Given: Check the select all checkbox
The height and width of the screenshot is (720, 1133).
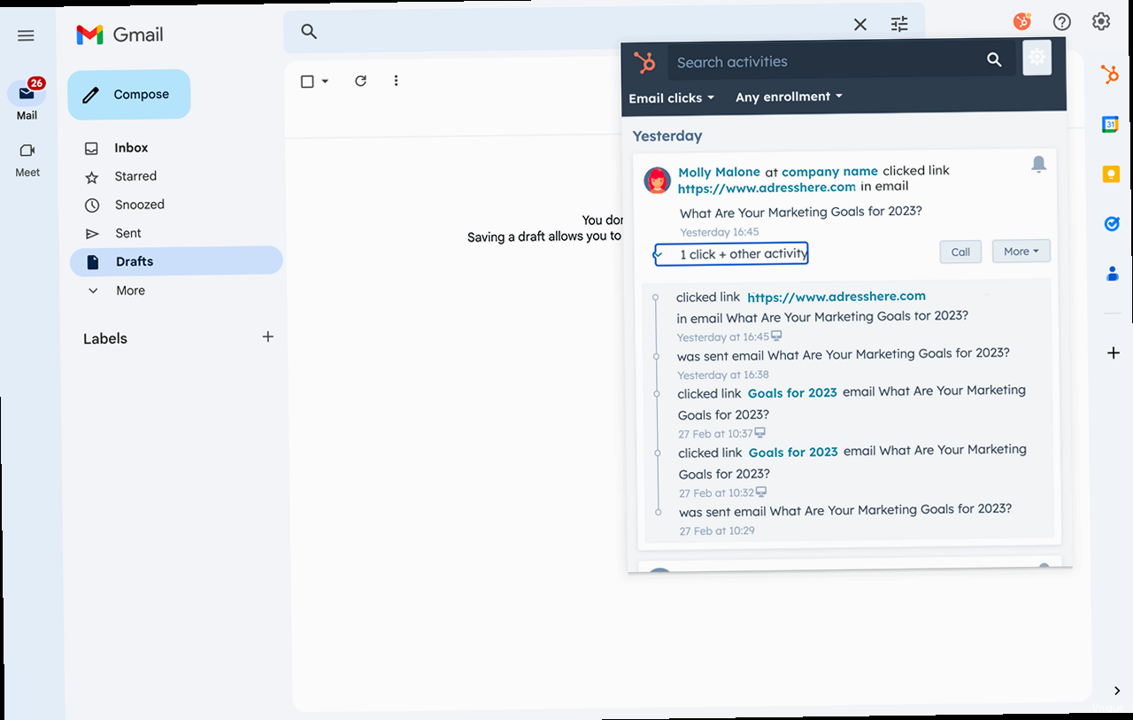Looking at the screenshot, I should tap(307, 81).
